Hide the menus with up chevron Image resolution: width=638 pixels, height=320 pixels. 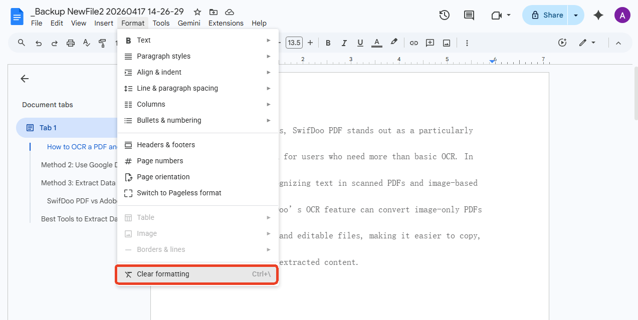pos(618,43)
